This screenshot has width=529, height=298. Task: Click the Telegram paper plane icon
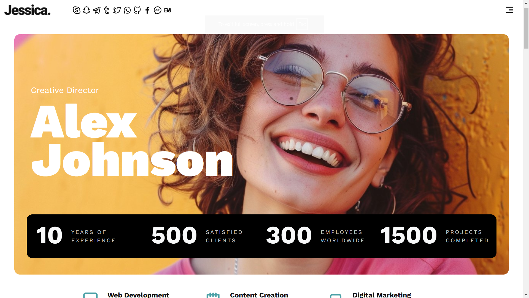tap(97, 10)
